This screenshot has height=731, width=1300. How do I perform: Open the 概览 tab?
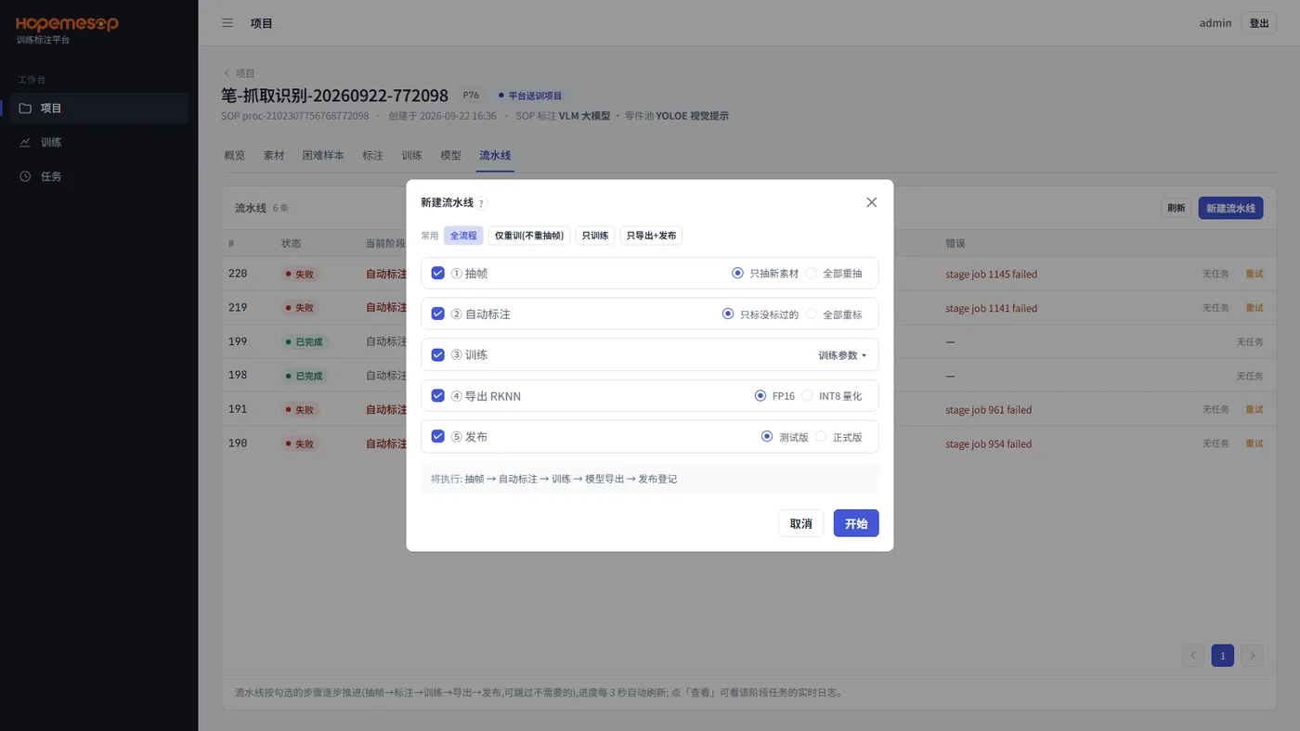pyautogui.click(x=235, y=156)
